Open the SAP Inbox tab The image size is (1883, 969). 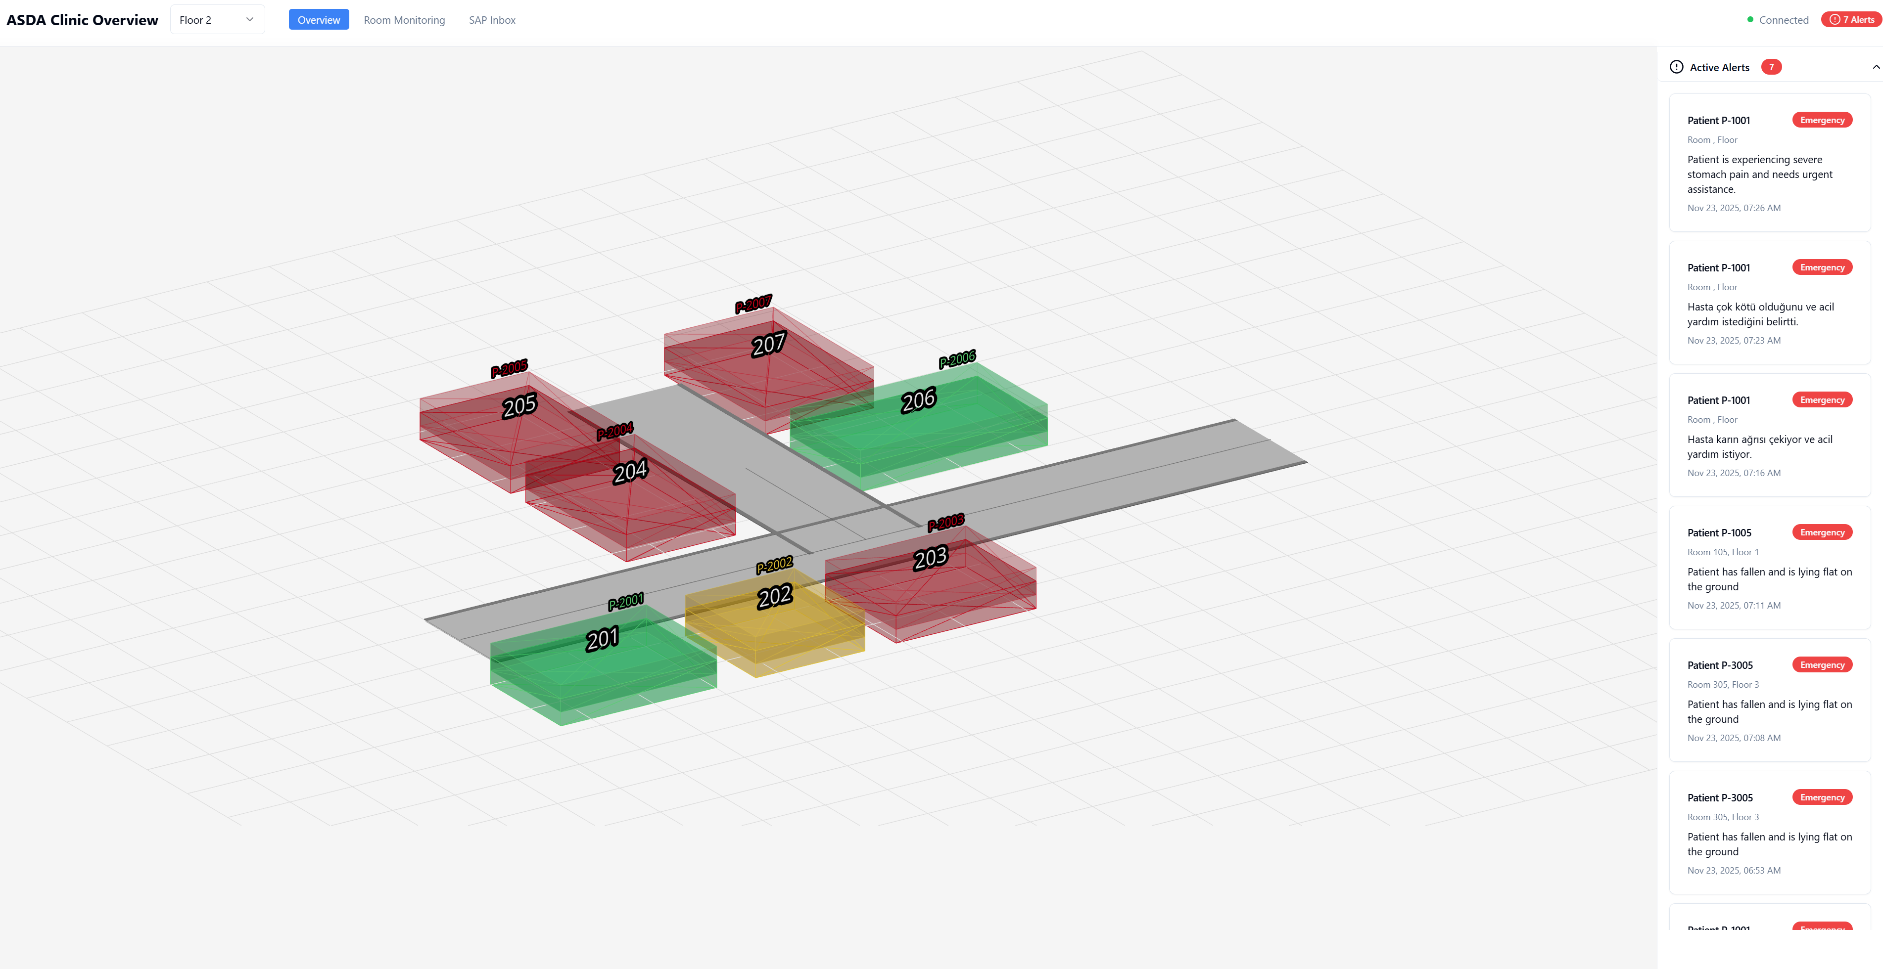click(x=492, y=20)
